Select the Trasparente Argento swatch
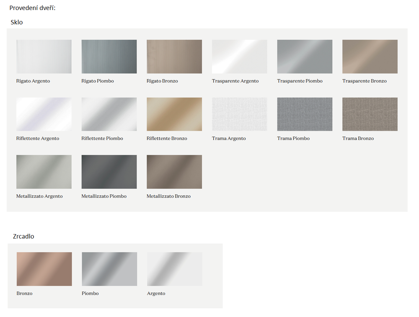Image resolution: width=419 pixels, height=317 pixels. [239, 57]
